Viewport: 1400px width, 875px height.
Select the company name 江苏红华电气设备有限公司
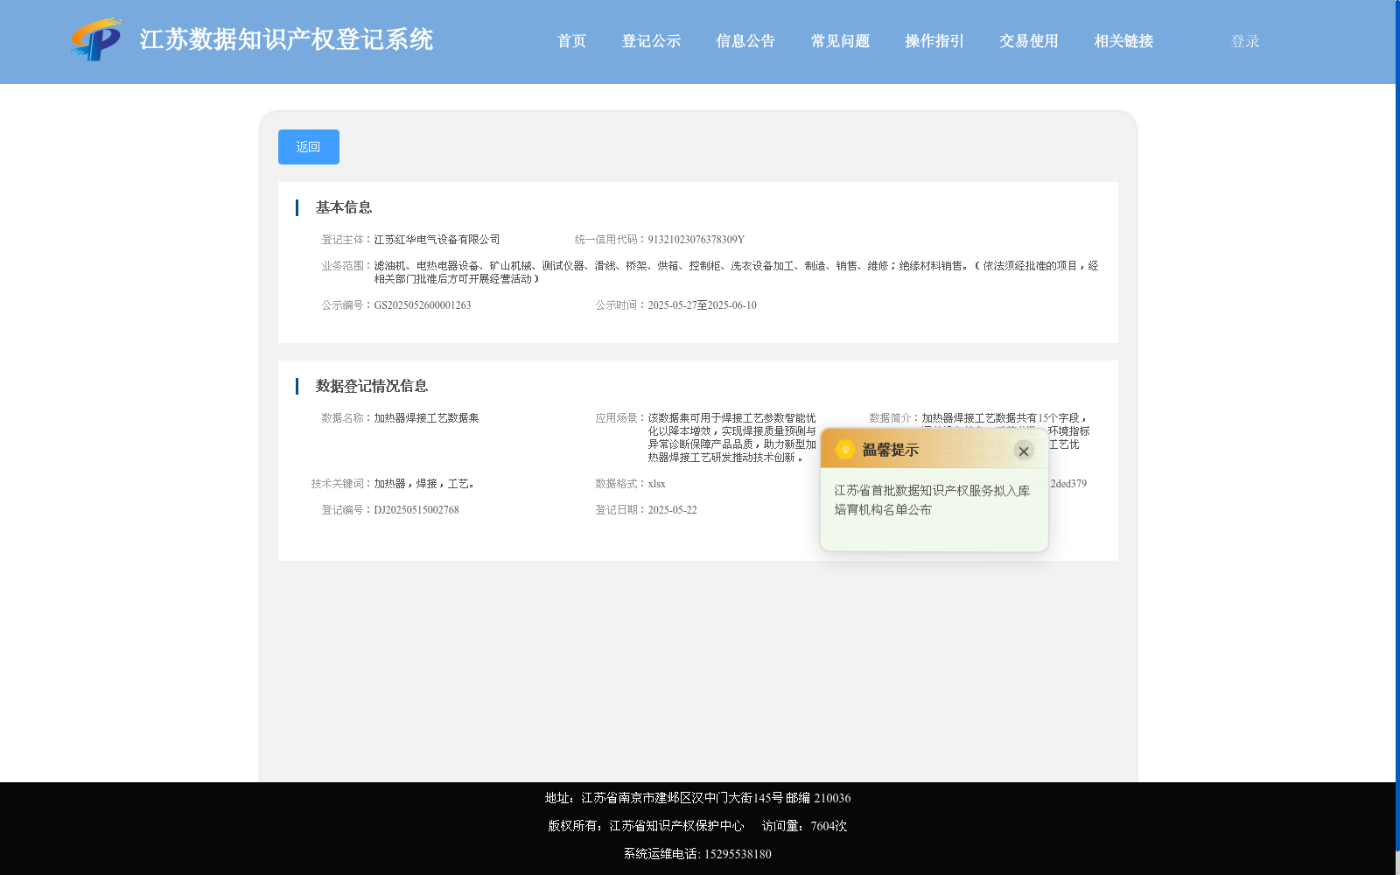coord(437,240)
